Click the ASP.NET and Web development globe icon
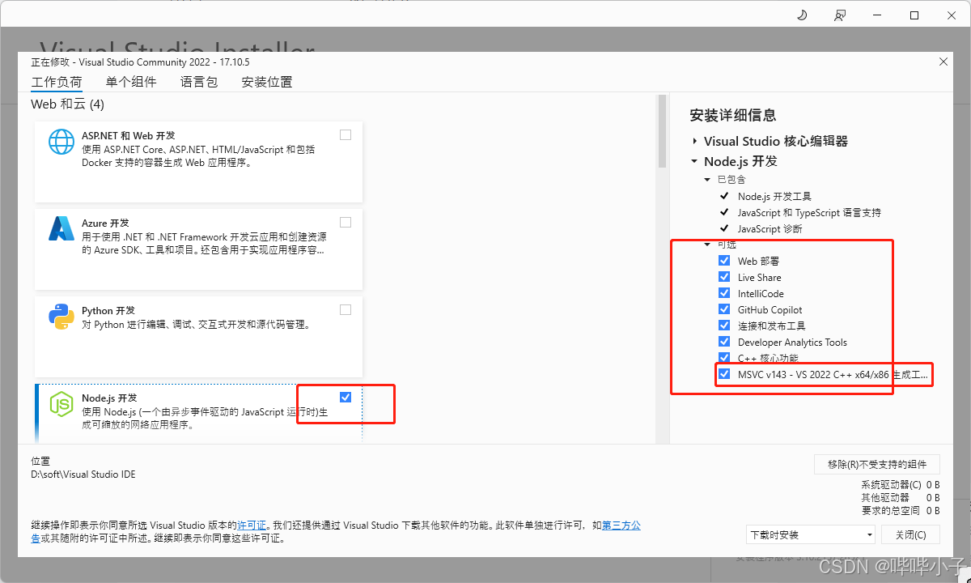971x583 pixels. coord(61,142)
